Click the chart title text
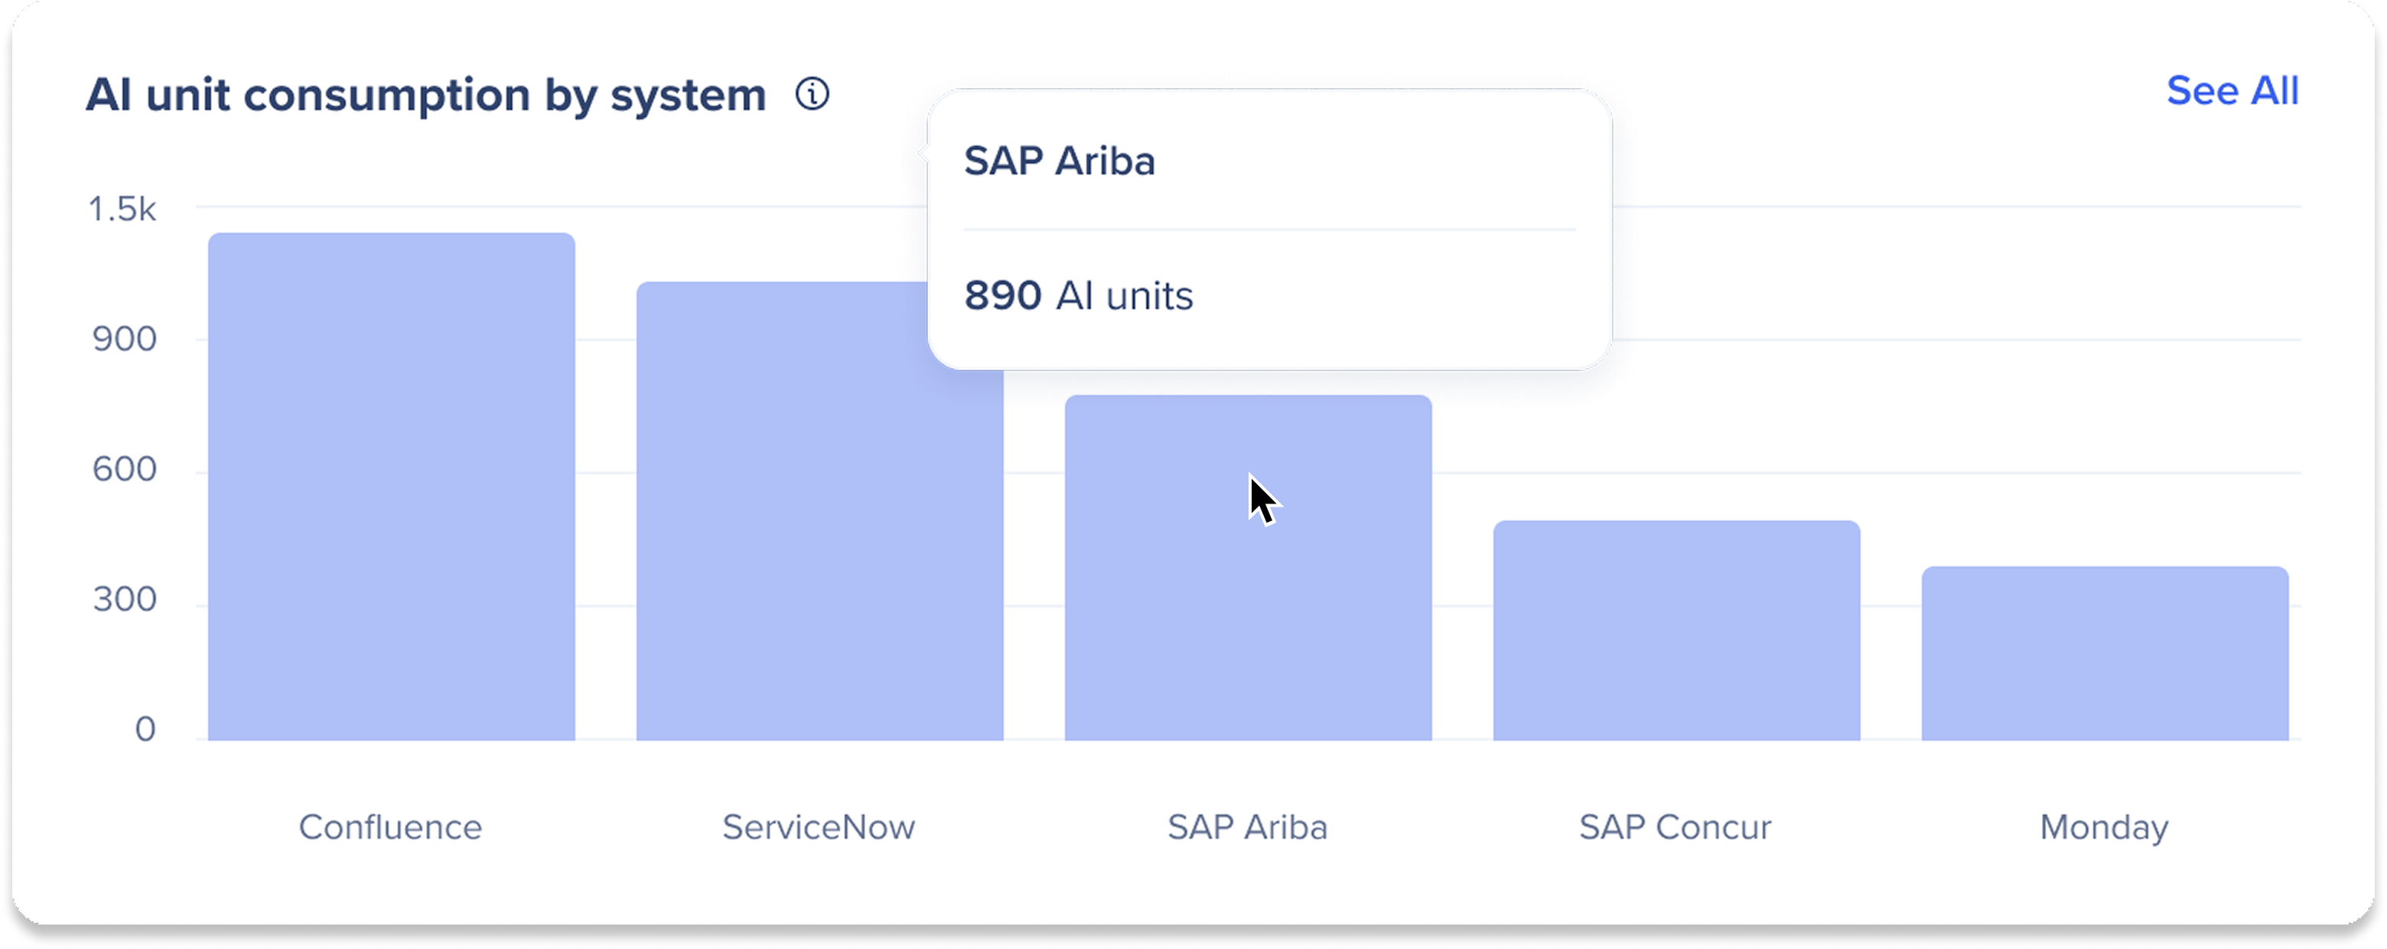This screenshot has width=2387, height=949. pos(426,96)
